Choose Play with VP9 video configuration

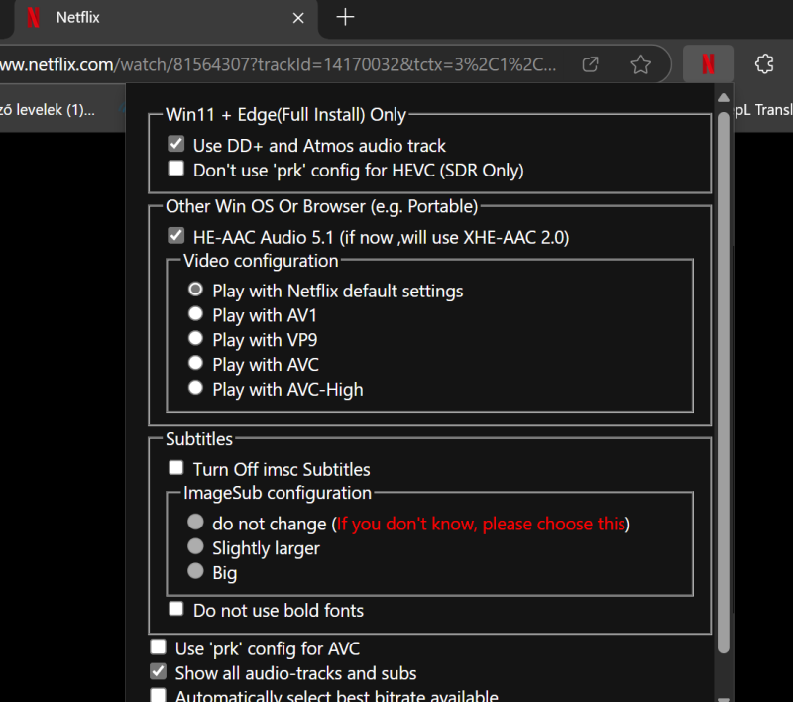[x=196, y=339]
